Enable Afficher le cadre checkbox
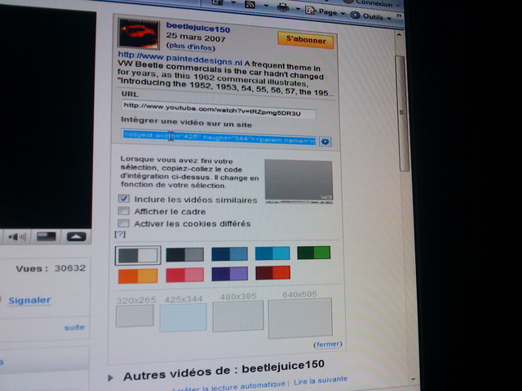 coord(124,211)
